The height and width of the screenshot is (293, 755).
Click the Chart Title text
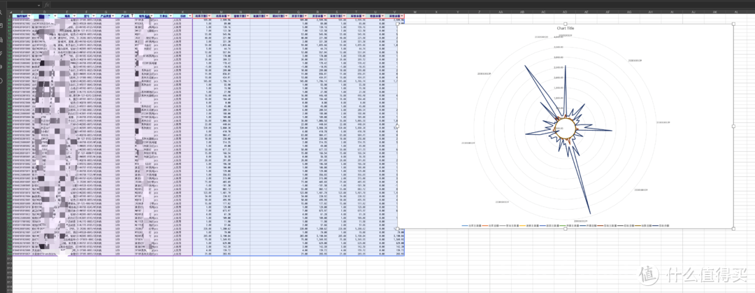[x=566, y=29]
